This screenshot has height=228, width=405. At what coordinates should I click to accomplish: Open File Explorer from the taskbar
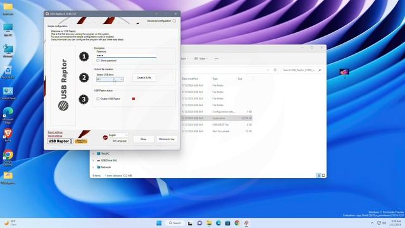[209, 223]
